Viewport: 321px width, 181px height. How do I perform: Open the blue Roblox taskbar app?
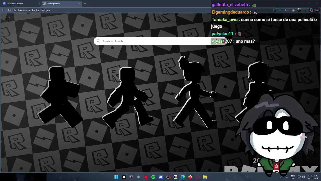click(161, 177)
